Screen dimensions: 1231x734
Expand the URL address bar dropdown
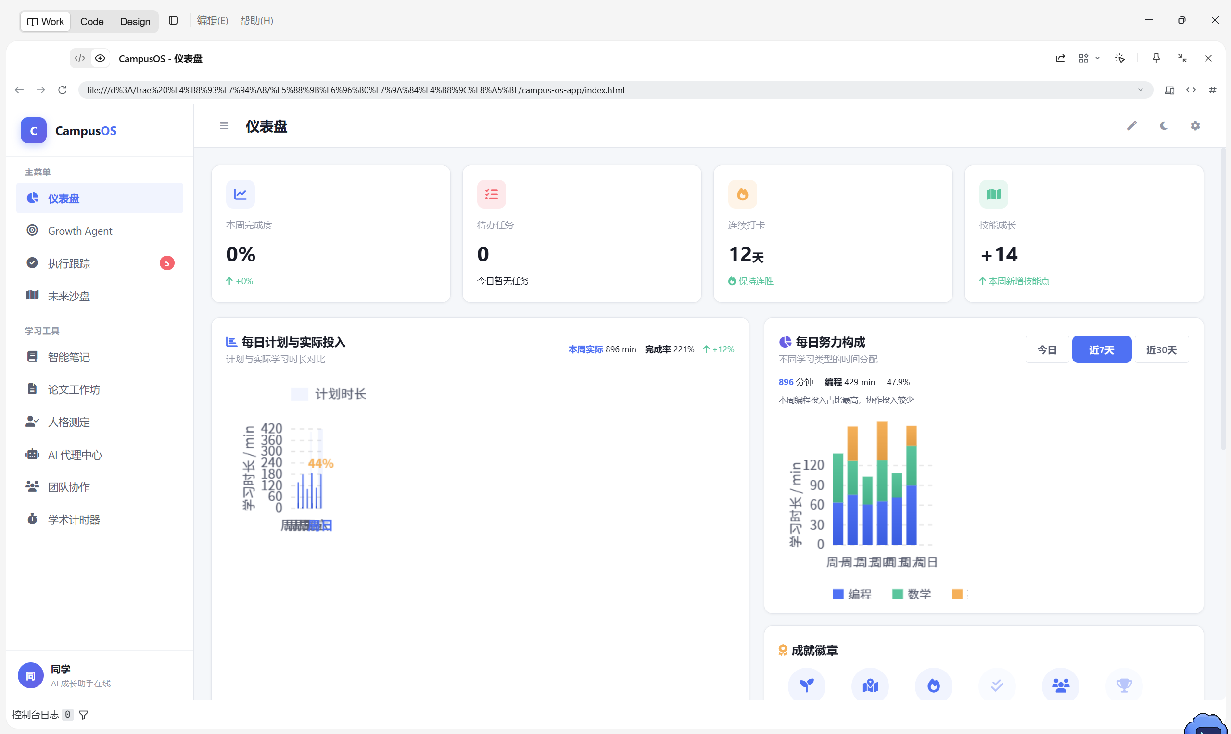[1141, 90]
